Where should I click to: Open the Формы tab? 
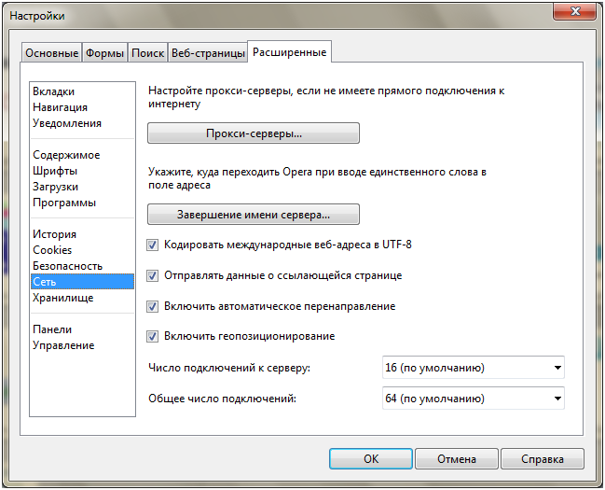click(x=104, y=53)
